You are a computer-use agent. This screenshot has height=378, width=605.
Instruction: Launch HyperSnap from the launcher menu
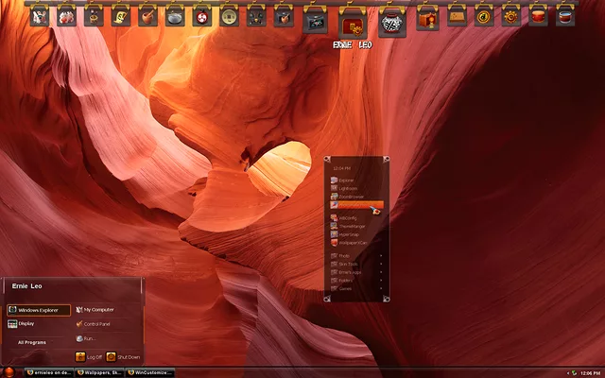point(348,234)
